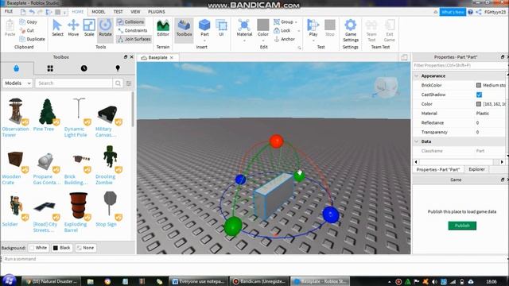Open the Inventory grid tab in Toolbox
The height and width of the screenshot is (286, 509).
click(x=50, y=68)
